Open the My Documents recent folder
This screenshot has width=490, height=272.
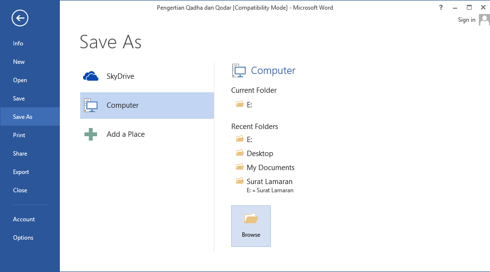click(x=270, y=168)
